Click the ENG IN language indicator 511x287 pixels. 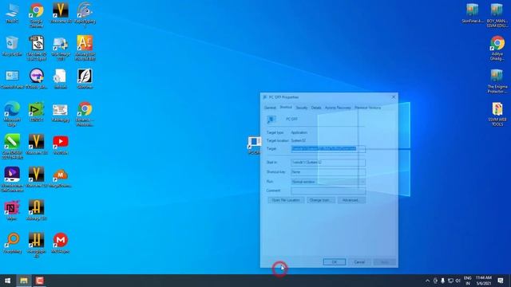tap(468, 281)
